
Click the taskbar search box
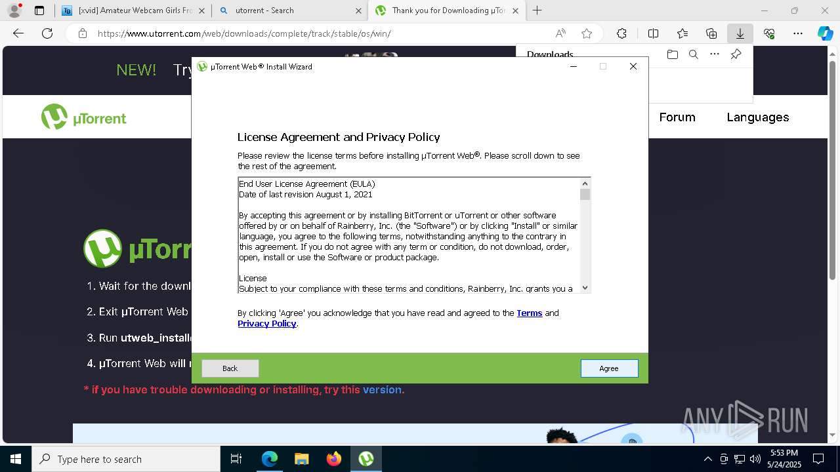[126, 459]
